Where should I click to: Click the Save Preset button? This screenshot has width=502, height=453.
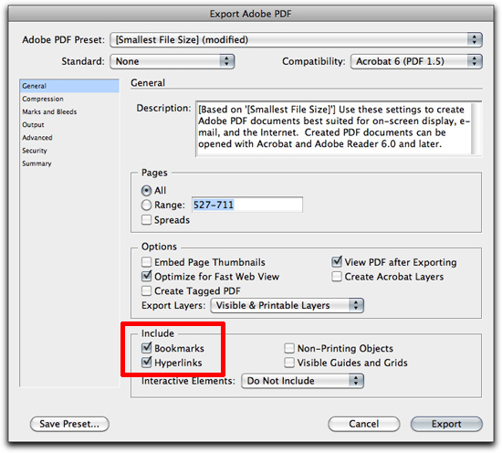tap(69, 424)
